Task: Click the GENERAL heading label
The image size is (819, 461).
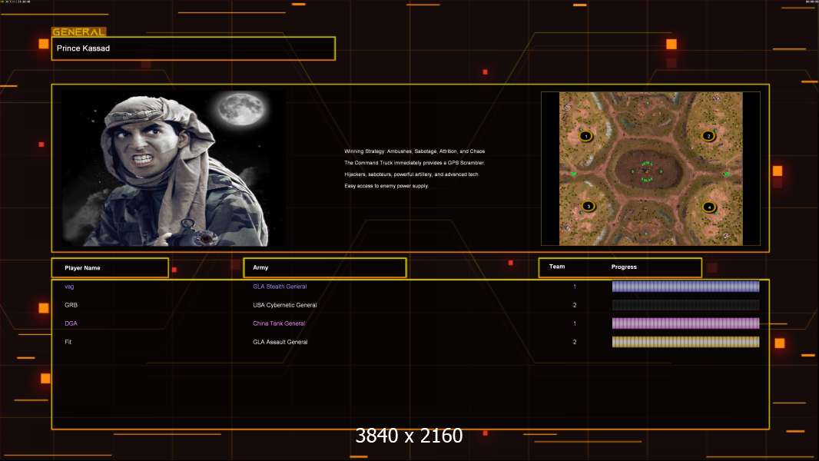Action: pos(79,32)
